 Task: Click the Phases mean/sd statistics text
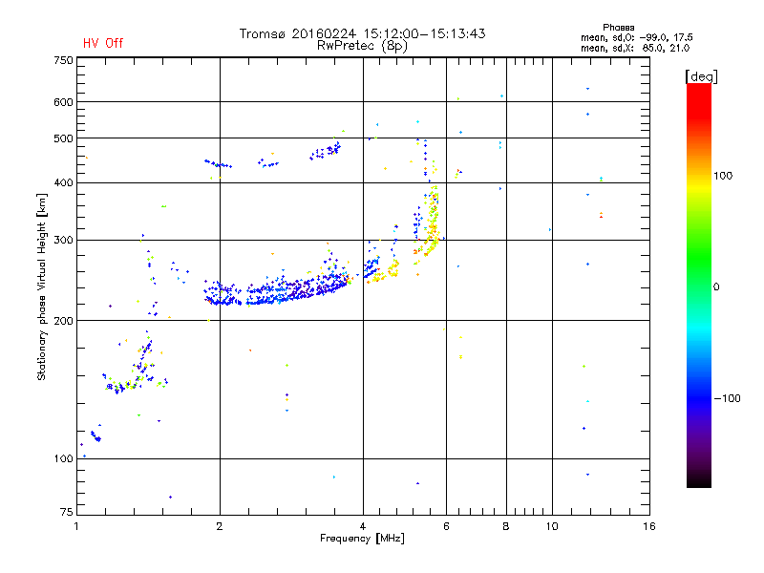pyautogui.click(x=636, y=38)
